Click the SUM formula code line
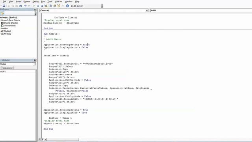Image resolution: width=252 pixels, height=142 pixels. coord(83,99)
